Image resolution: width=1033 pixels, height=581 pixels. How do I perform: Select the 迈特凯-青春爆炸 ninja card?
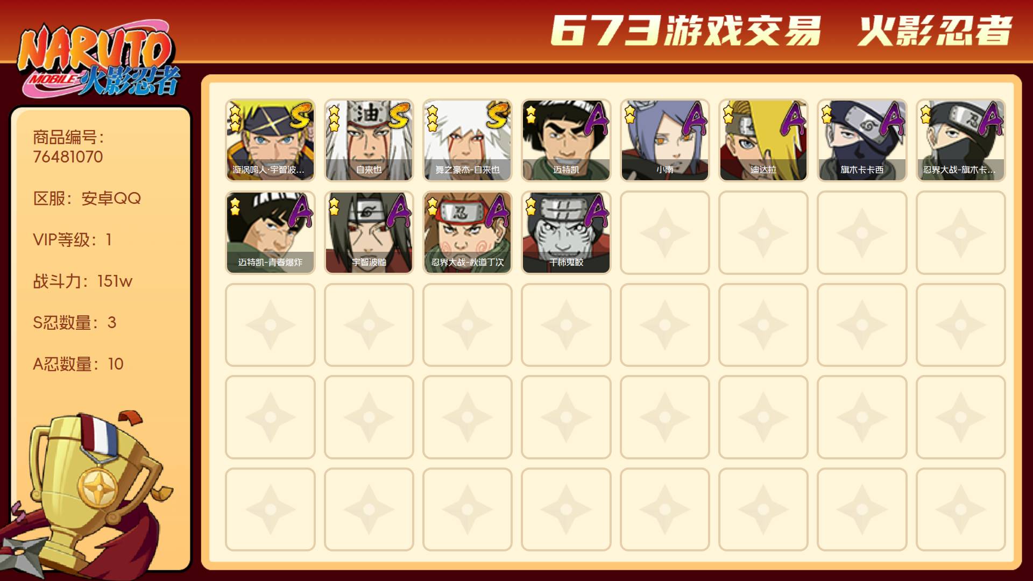[x=270, y=232]
